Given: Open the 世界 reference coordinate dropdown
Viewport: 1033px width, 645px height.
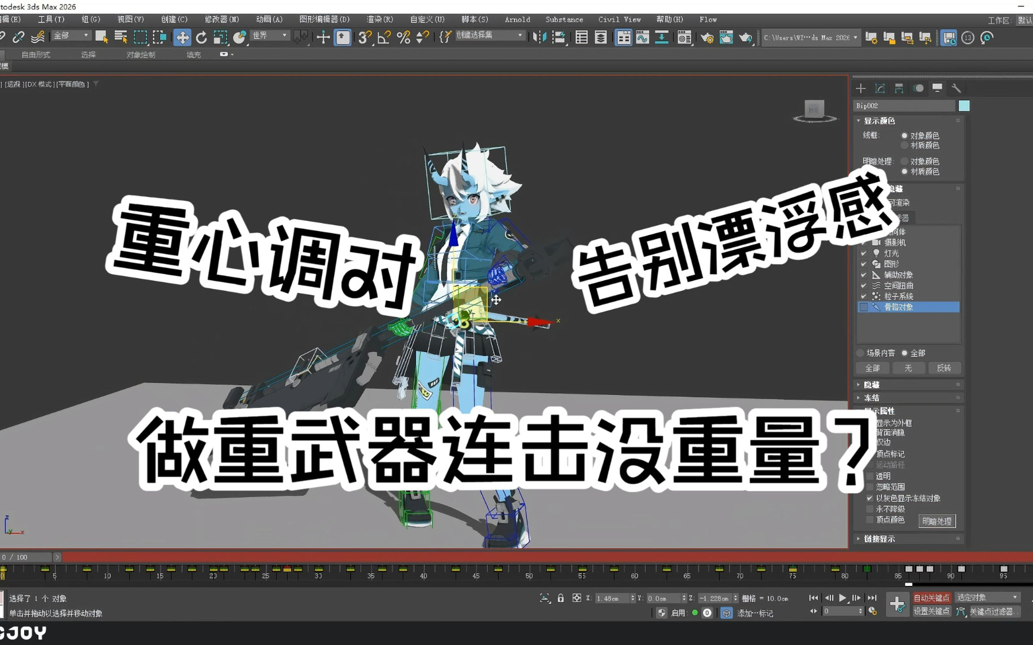Looking at the screenshot, I should pyautogui.click(x=269, y=36).
